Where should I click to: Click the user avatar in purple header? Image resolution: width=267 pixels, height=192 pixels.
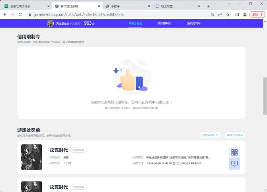click(50, 24)
